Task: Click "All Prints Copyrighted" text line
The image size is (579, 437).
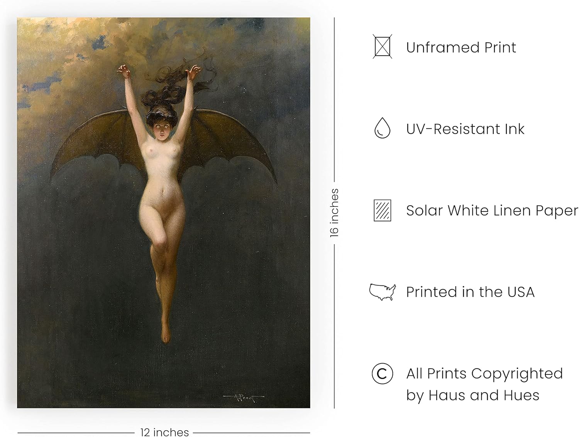Action: (x=484, y=374)
